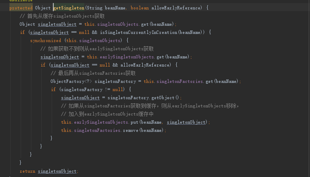Click the synchronized keyword
The image size is (310, 177).
46,40
